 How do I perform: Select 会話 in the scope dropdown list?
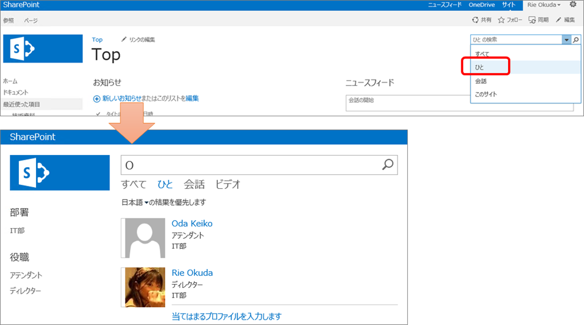tap(481, 81)
